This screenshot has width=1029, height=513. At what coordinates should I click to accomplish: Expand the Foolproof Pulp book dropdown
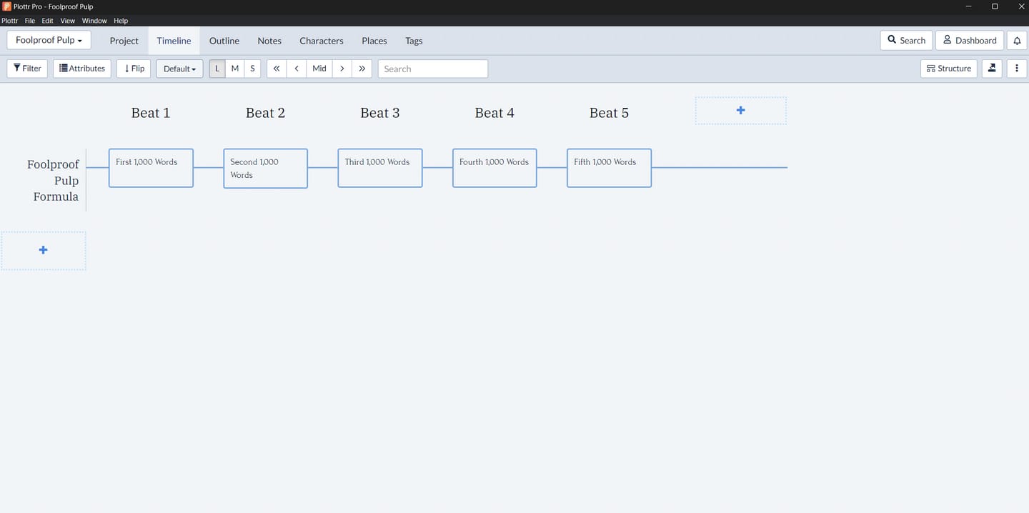point(49,41)
